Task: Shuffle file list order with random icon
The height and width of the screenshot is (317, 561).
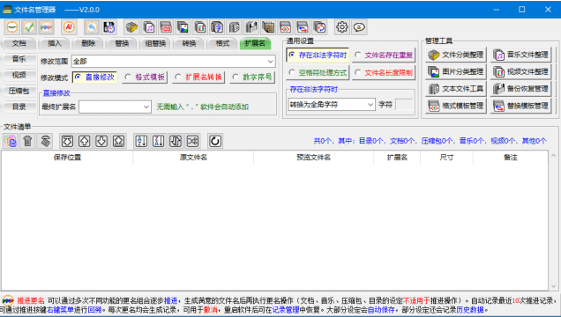Action: (x=193, y=141)
